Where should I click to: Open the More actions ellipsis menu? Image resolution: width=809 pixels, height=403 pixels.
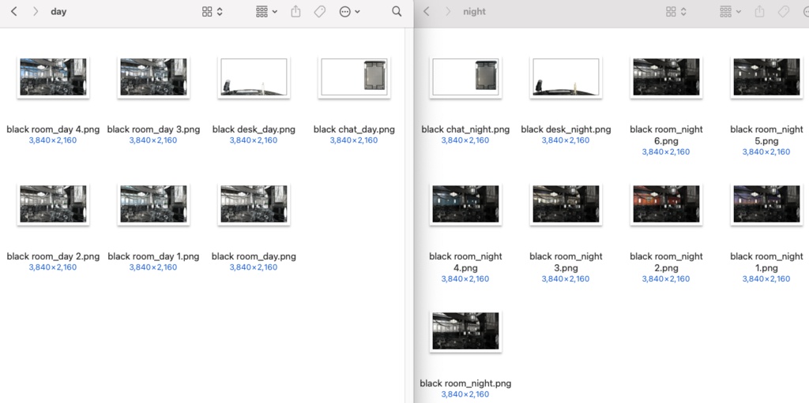[x=349, y=12]
